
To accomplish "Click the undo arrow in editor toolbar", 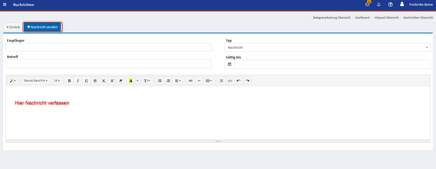I will 239,81.
